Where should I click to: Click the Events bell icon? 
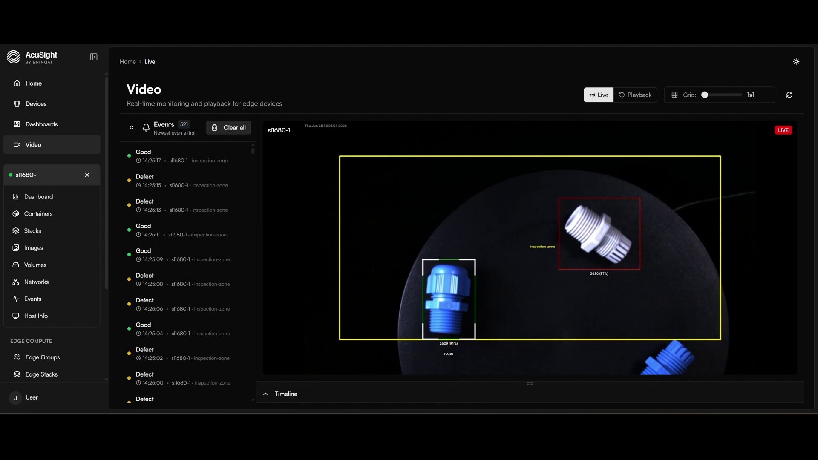tap(146, 127)
